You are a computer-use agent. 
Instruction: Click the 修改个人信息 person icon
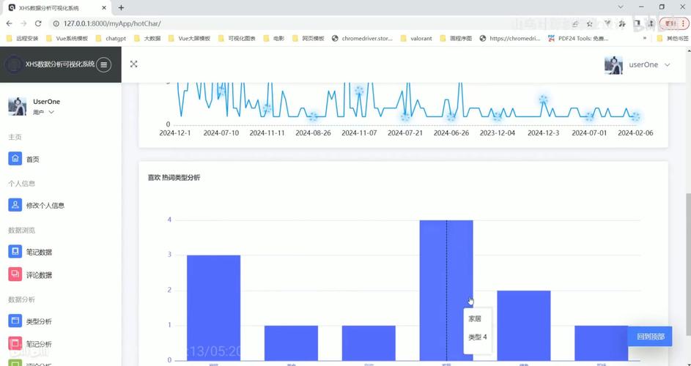(x=15, y=206)
